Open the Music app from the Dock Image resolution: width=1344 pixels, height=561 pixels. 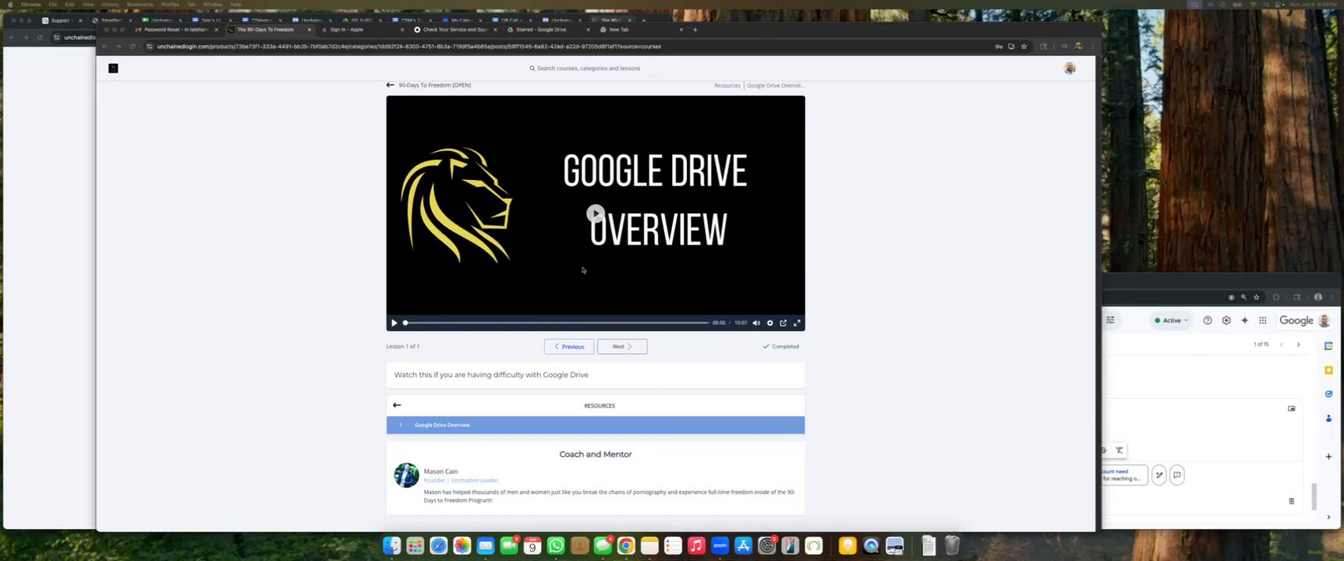click(x=696, y=545)
